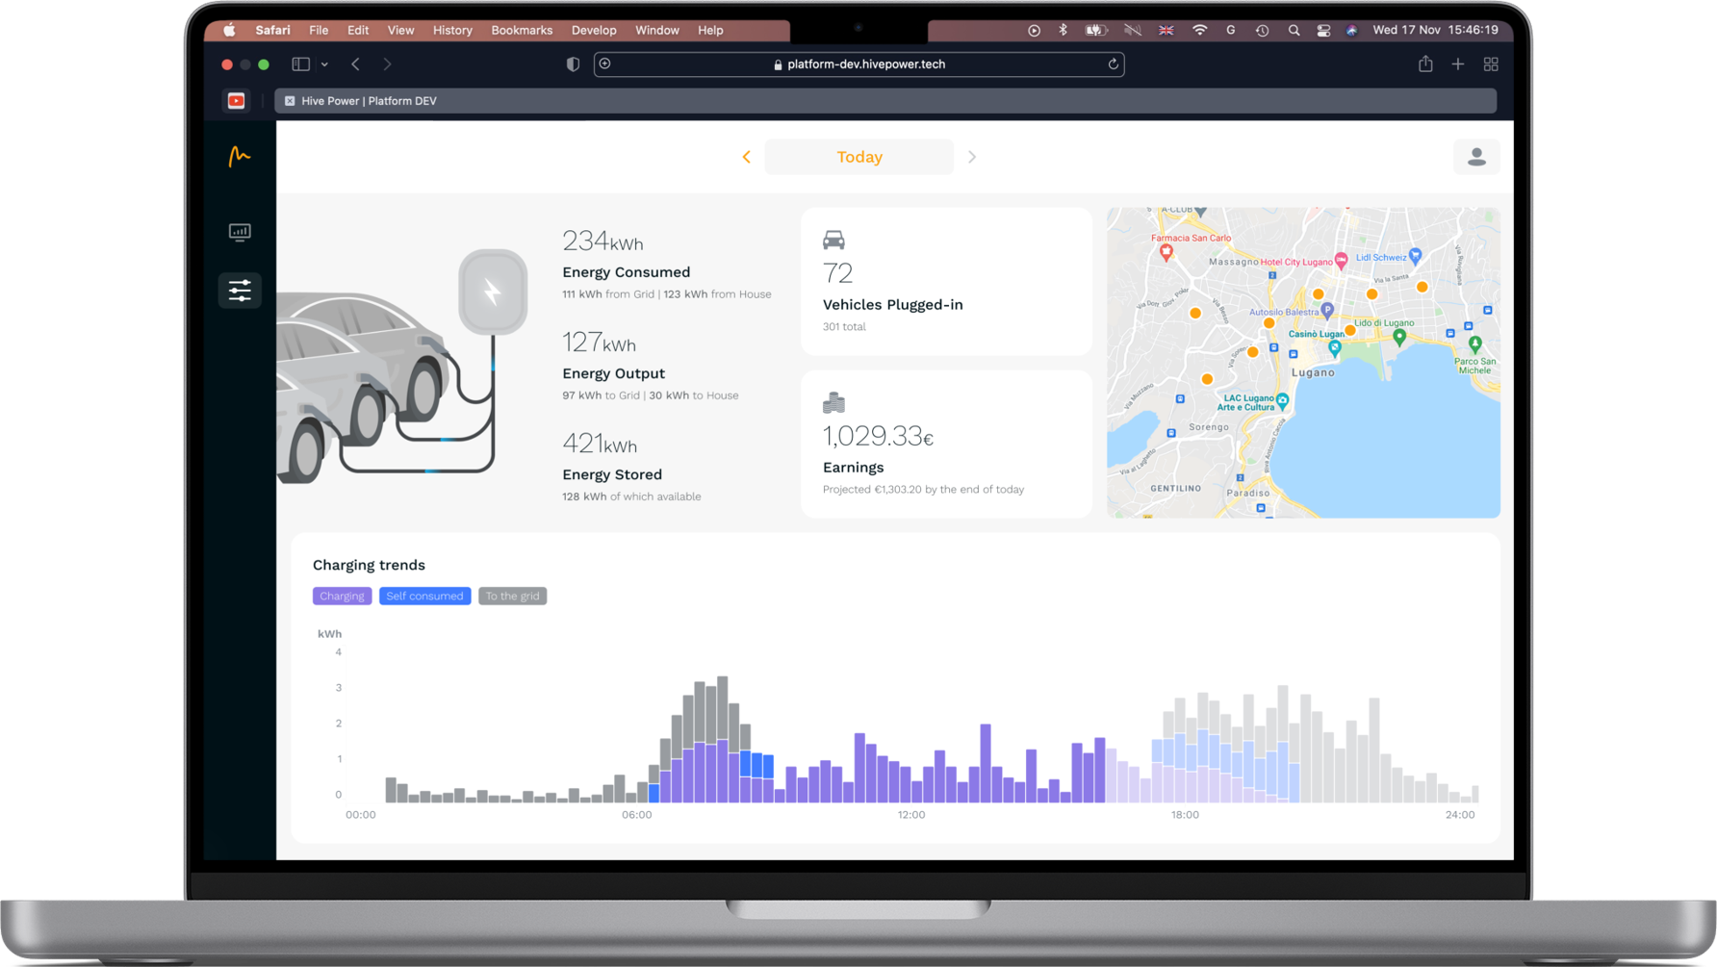1717x967 pixels.
Task: Toggle the To the grid series
Action: (x=512, y=596)
